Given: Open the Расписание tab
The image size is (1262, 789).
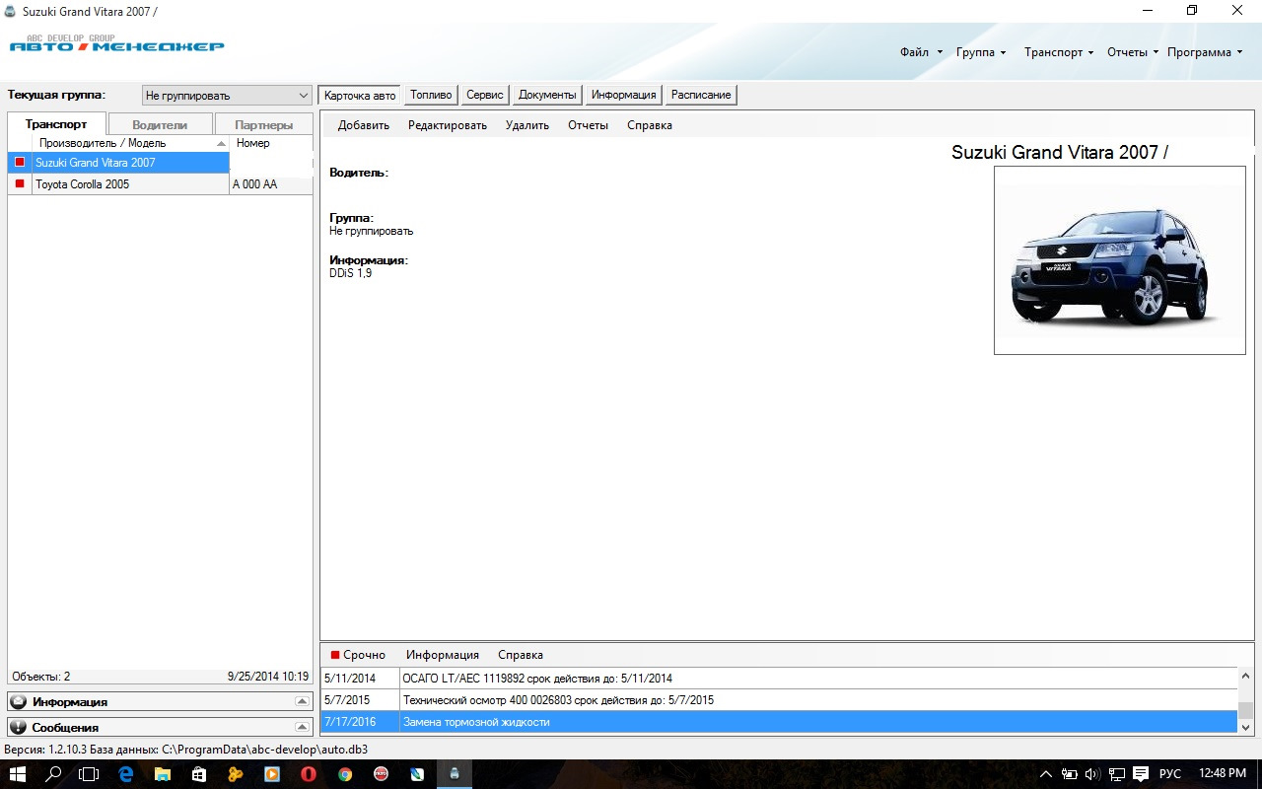Looking at the screenshot, I should (x=701, y=95).
